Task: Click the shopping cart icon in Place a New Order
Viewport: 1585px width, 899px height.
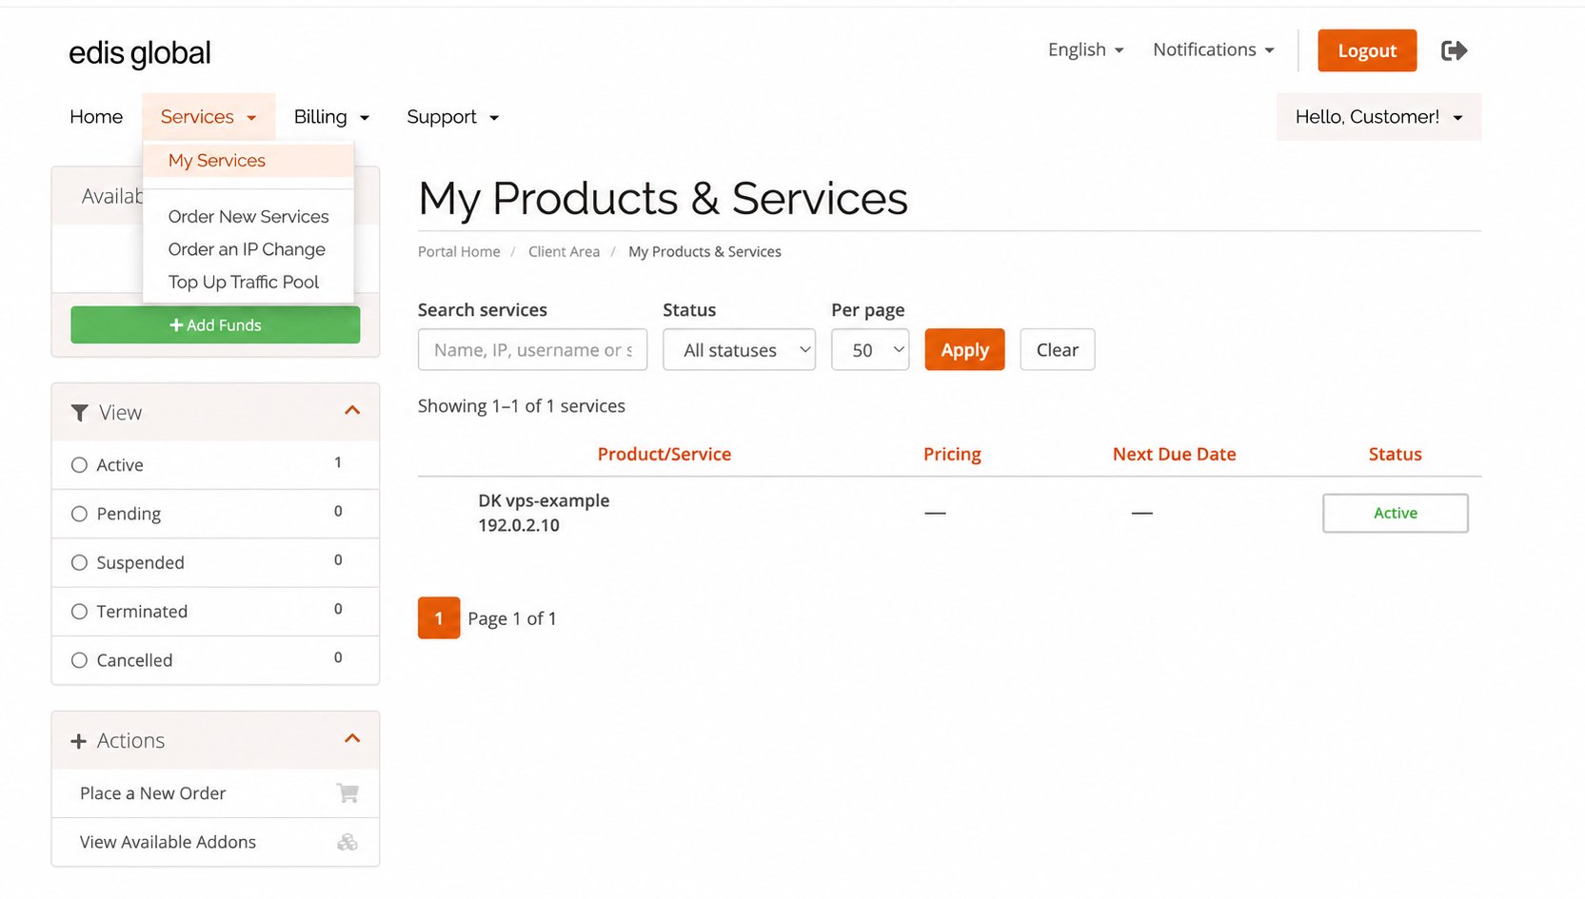Action: (347, 792)
